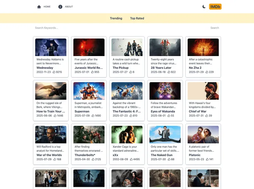Click thumbs-up icon on How to Train Your card
254x189 pixels.
[x=55, y=116]
